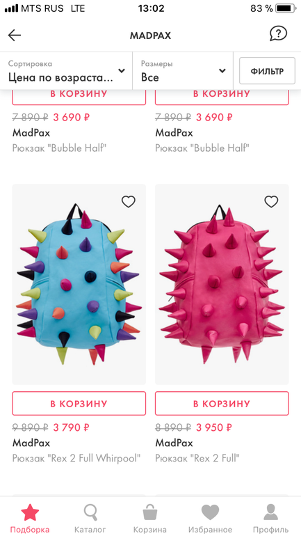Open Подборка star tab
Image resolution: width=301 pixels, height=536 pixels.
30,518
